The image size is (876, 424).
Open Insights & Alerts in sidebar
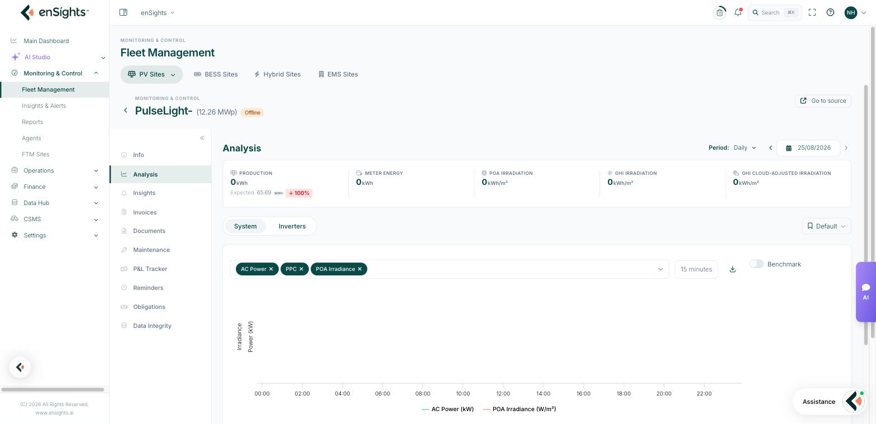click(x=44, y=106)
